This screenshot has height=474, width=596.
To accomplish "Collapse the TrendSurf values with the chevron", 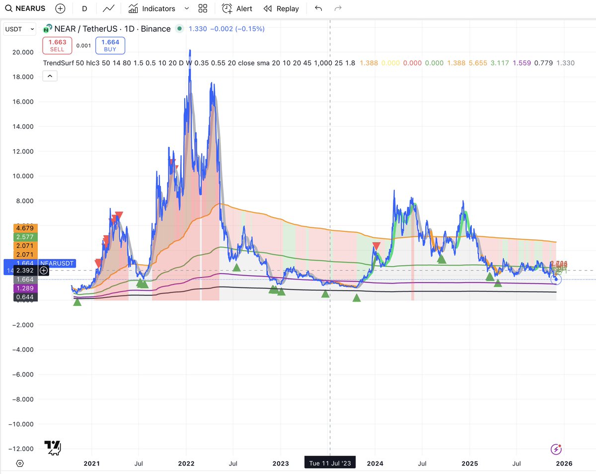I will (50, 76).
